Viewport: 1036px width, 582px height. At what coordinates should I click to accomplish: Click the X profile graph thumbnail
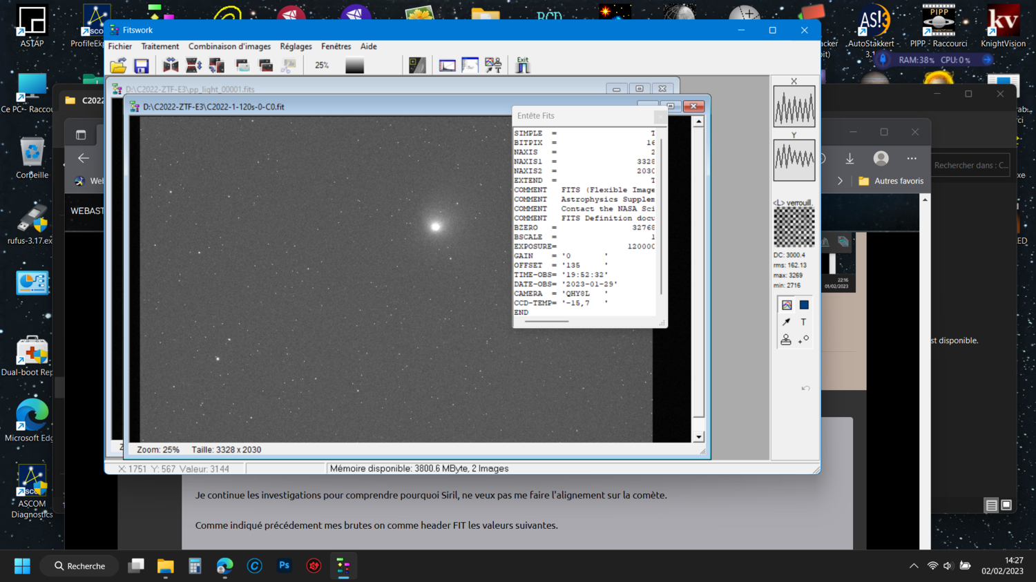(794, 106)
